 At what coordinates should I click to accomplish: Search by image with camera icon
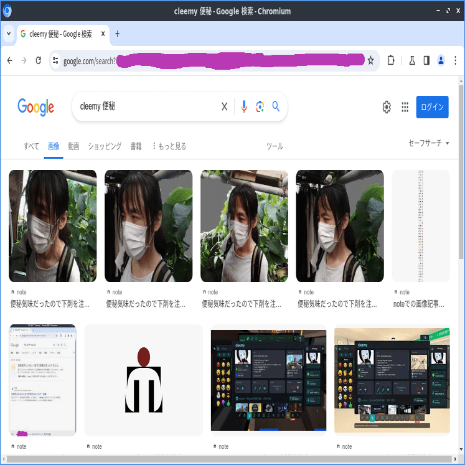tap(260, 106)
